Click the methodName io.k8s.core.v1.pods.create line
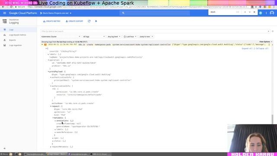This screenshot has height=156, width=277. (73, 103)
